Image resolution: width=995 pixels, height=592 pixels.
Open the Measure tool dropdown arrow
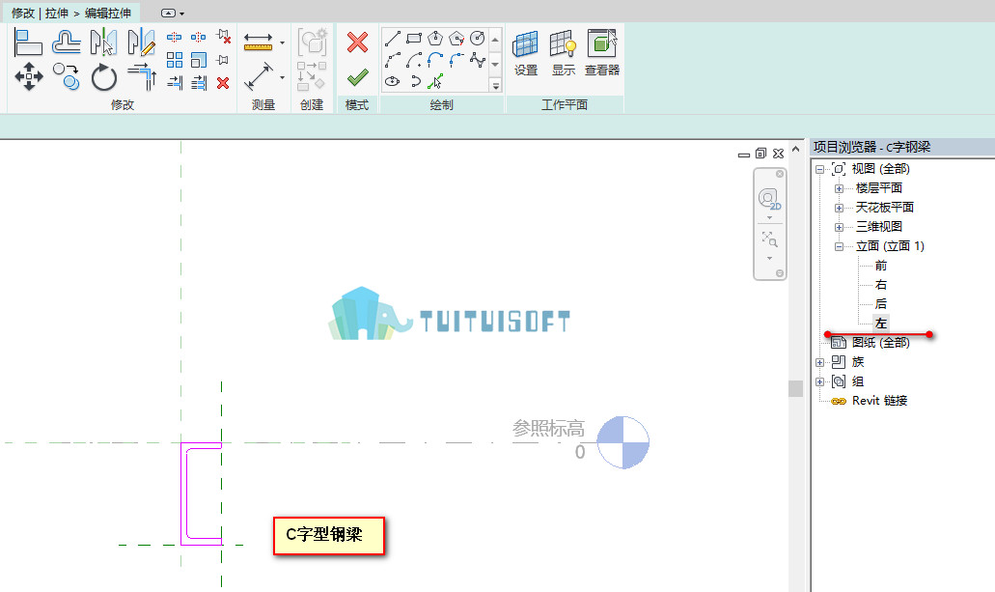coord(283,42)
